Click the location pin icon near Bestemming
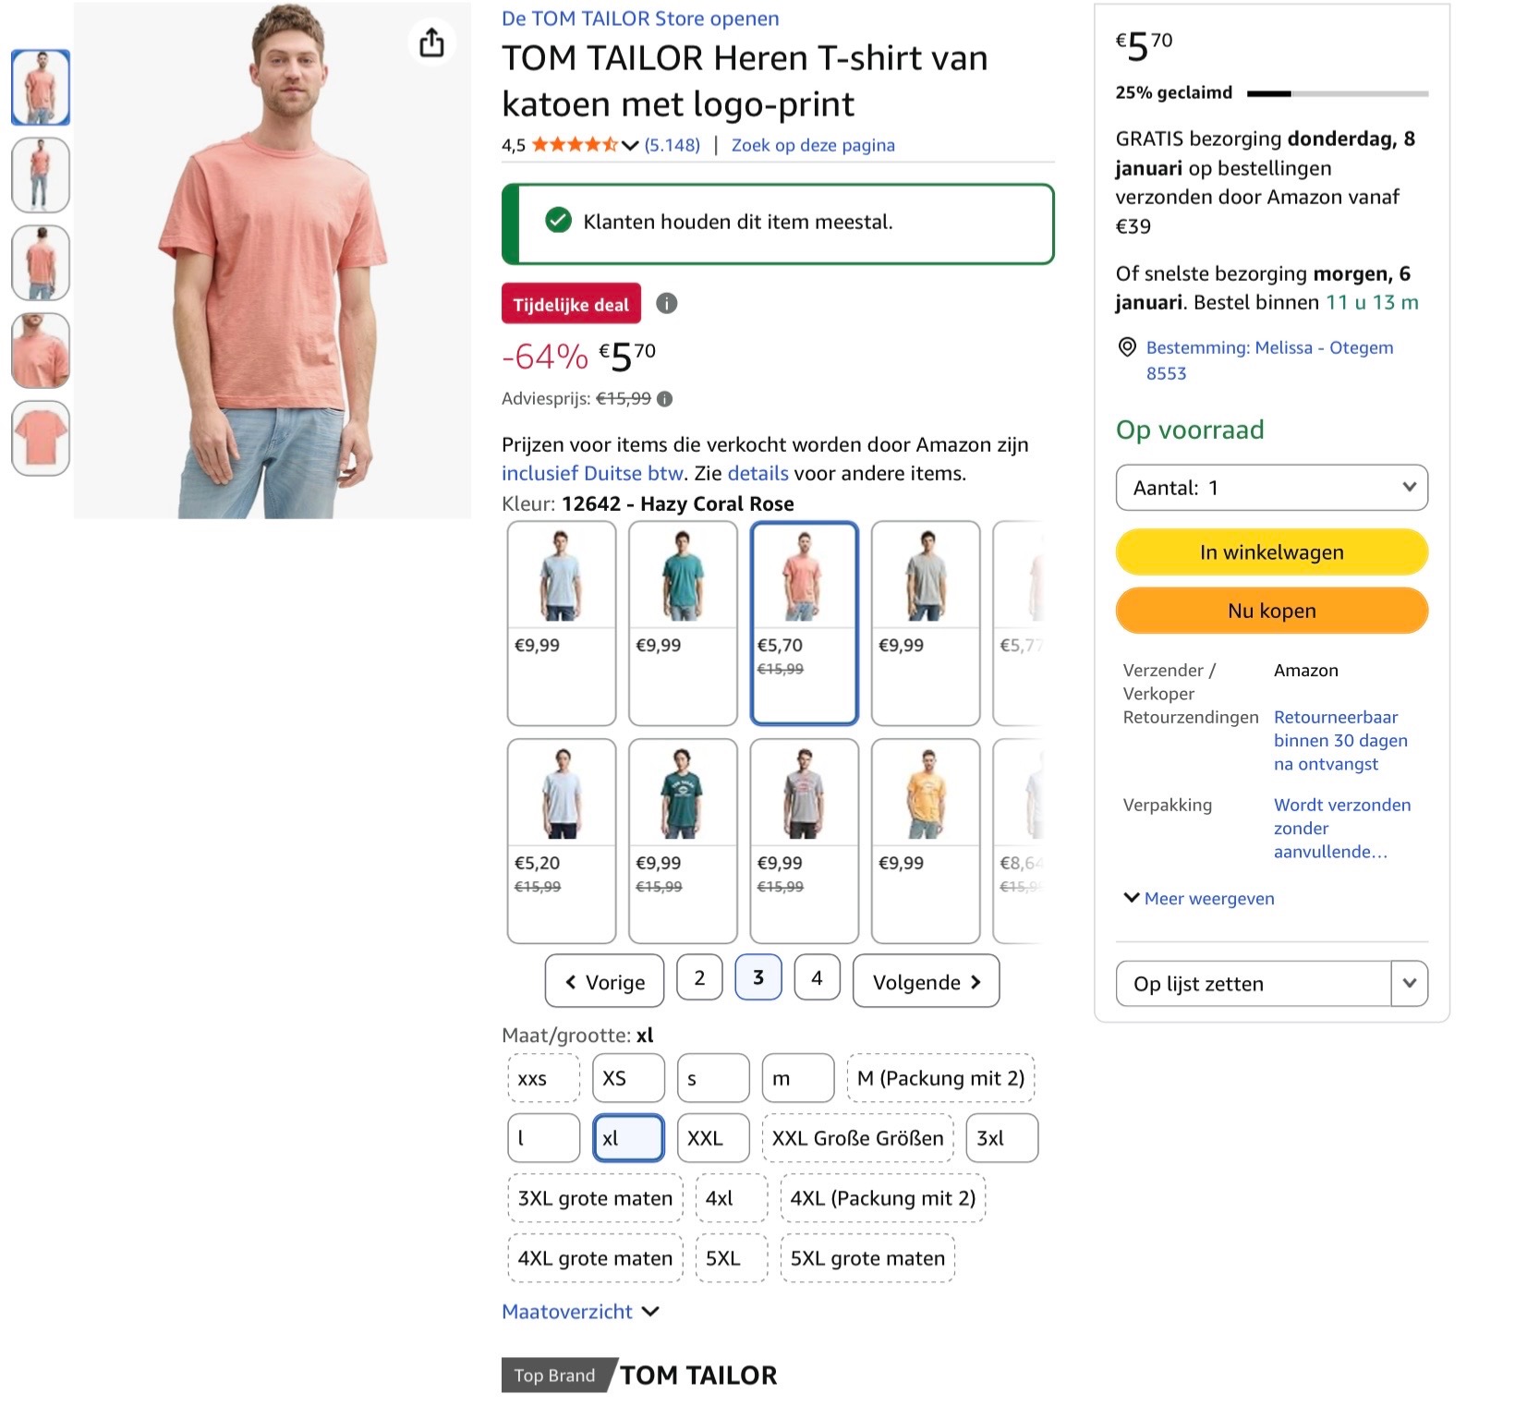The height and width of the screenshot is (1418, 1515). coord(1128,348)
